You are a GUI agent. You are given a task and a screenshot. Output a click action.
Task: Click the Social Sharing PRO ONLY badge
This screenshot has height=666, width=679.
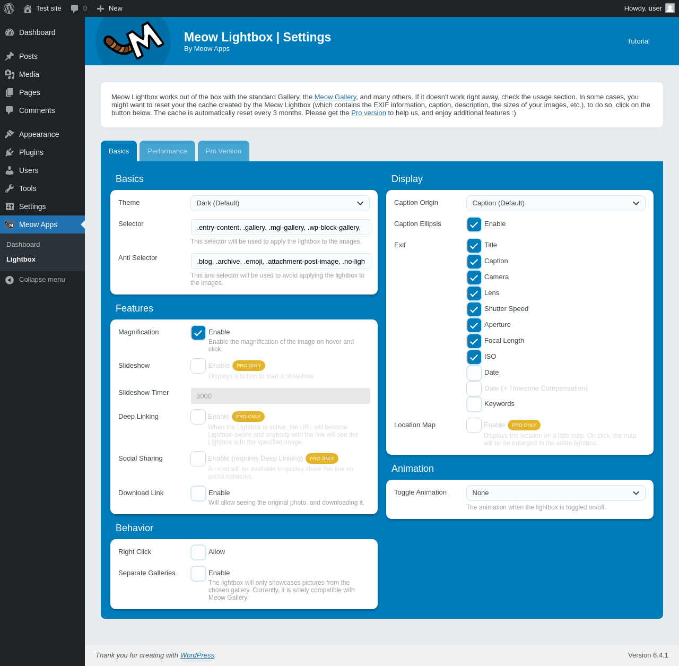[322, 459]
